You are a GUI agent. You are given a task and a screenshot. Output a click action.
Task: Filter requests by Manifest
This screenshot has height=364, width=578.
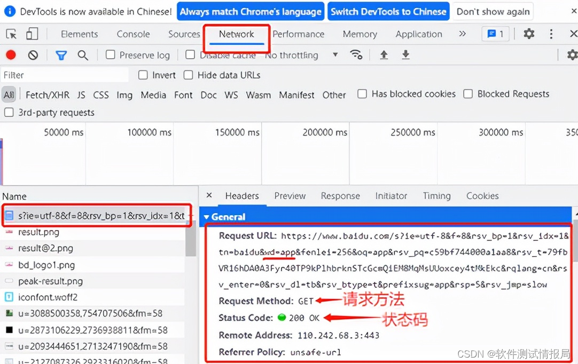pyautogui.click(x=296, y=95)
